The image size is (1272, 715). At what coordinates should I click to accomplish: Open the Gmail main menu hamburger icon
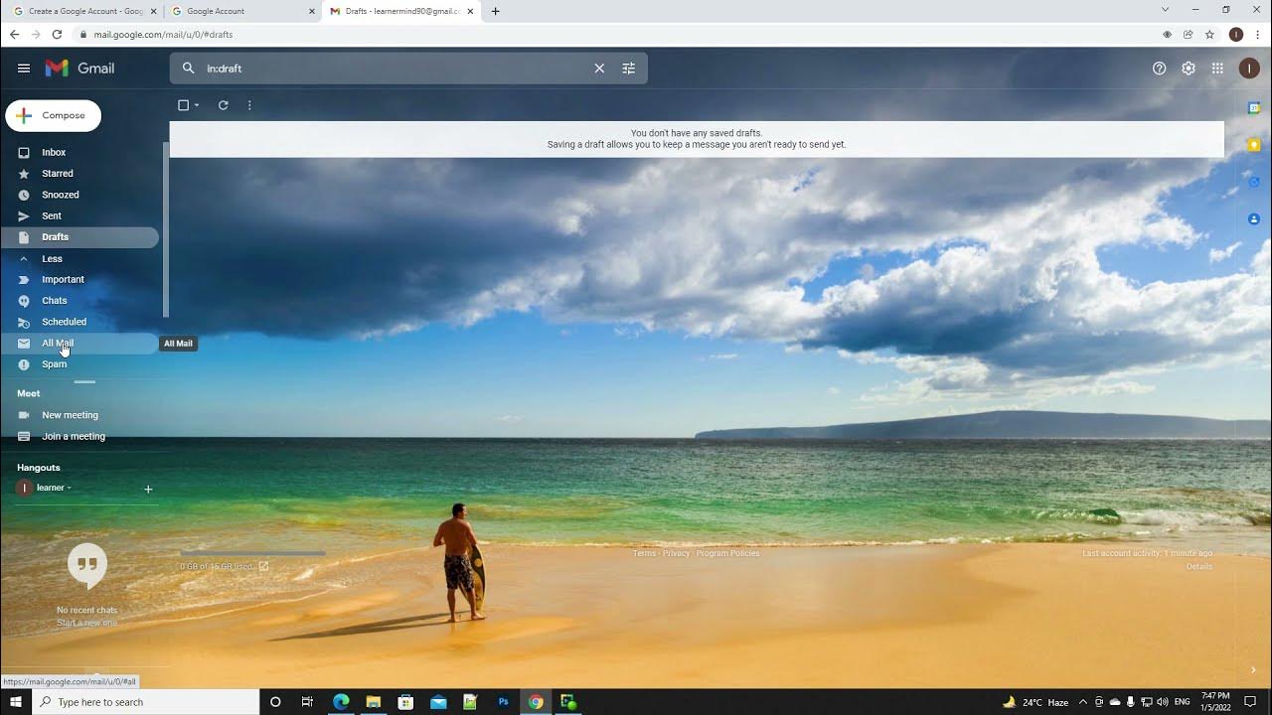(x=24, y=69)
